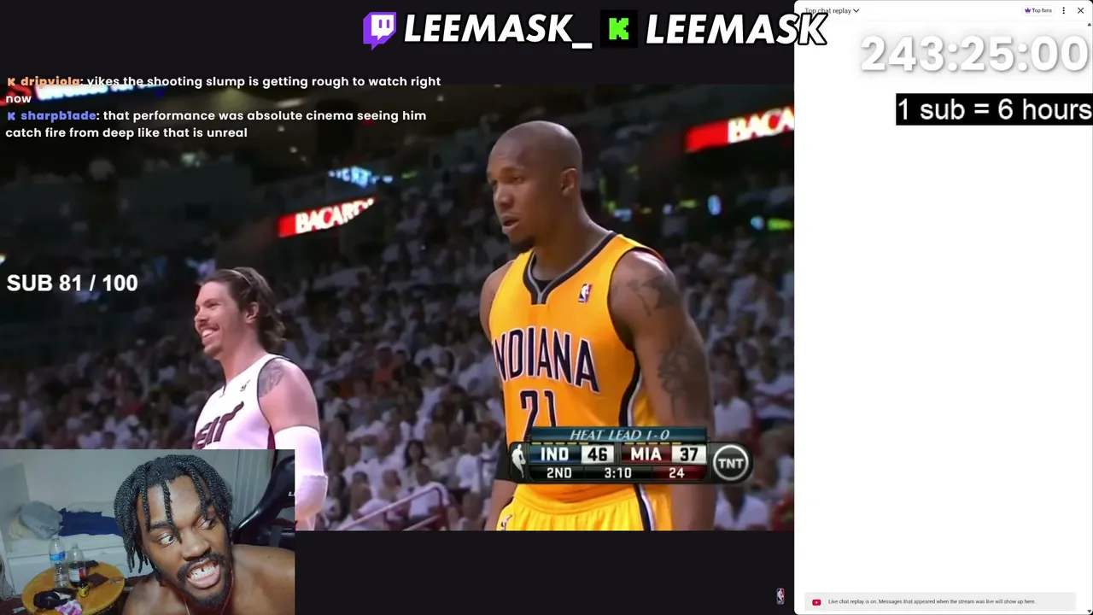Click the TNT logo on the scoreboard

tap(730, 463)
